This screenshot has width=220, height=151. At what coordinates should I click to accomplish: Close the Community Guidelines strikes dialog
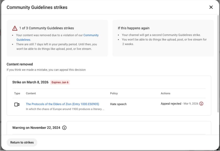tap(211, 7)
